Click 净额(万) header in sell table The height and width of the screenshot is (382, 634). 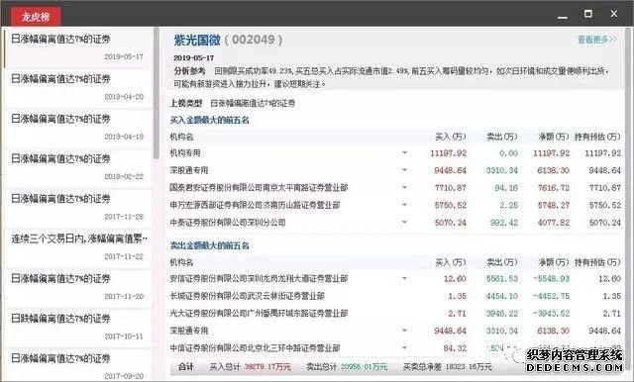coord(554,262)
